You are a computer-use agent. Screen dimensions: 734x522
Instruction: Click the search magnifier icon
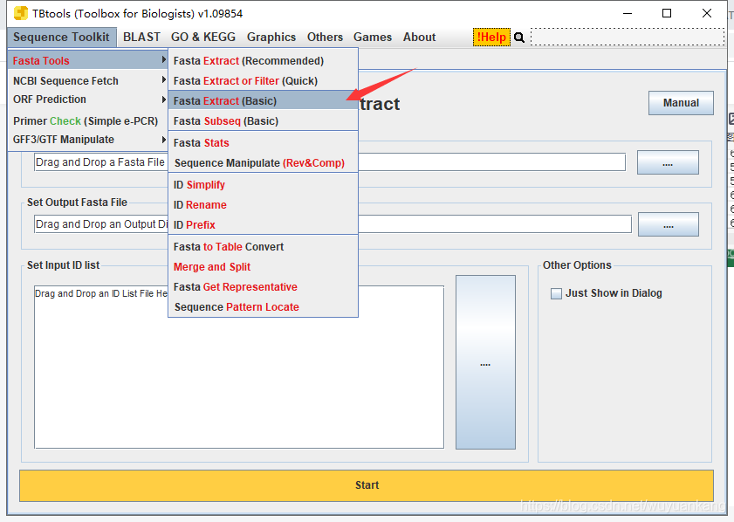[519, 38]
